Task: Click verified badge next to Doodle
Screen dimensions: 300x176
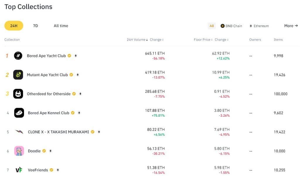Action: pyautogui.click(x=44, y=151)
